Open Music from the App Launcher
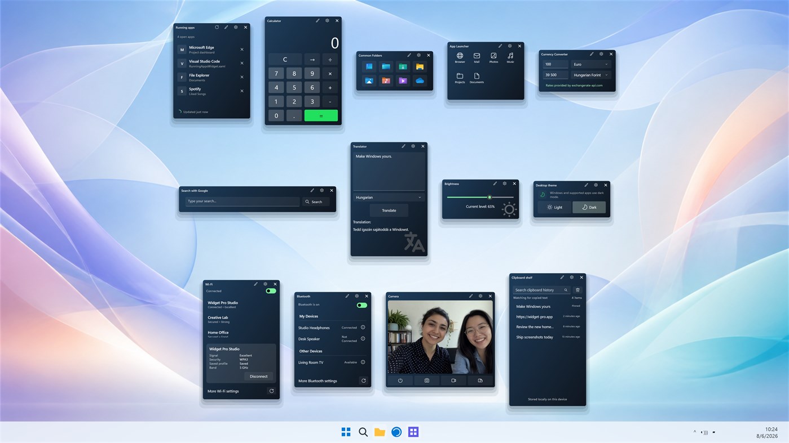Screen dimensions: 789x443 510,57
